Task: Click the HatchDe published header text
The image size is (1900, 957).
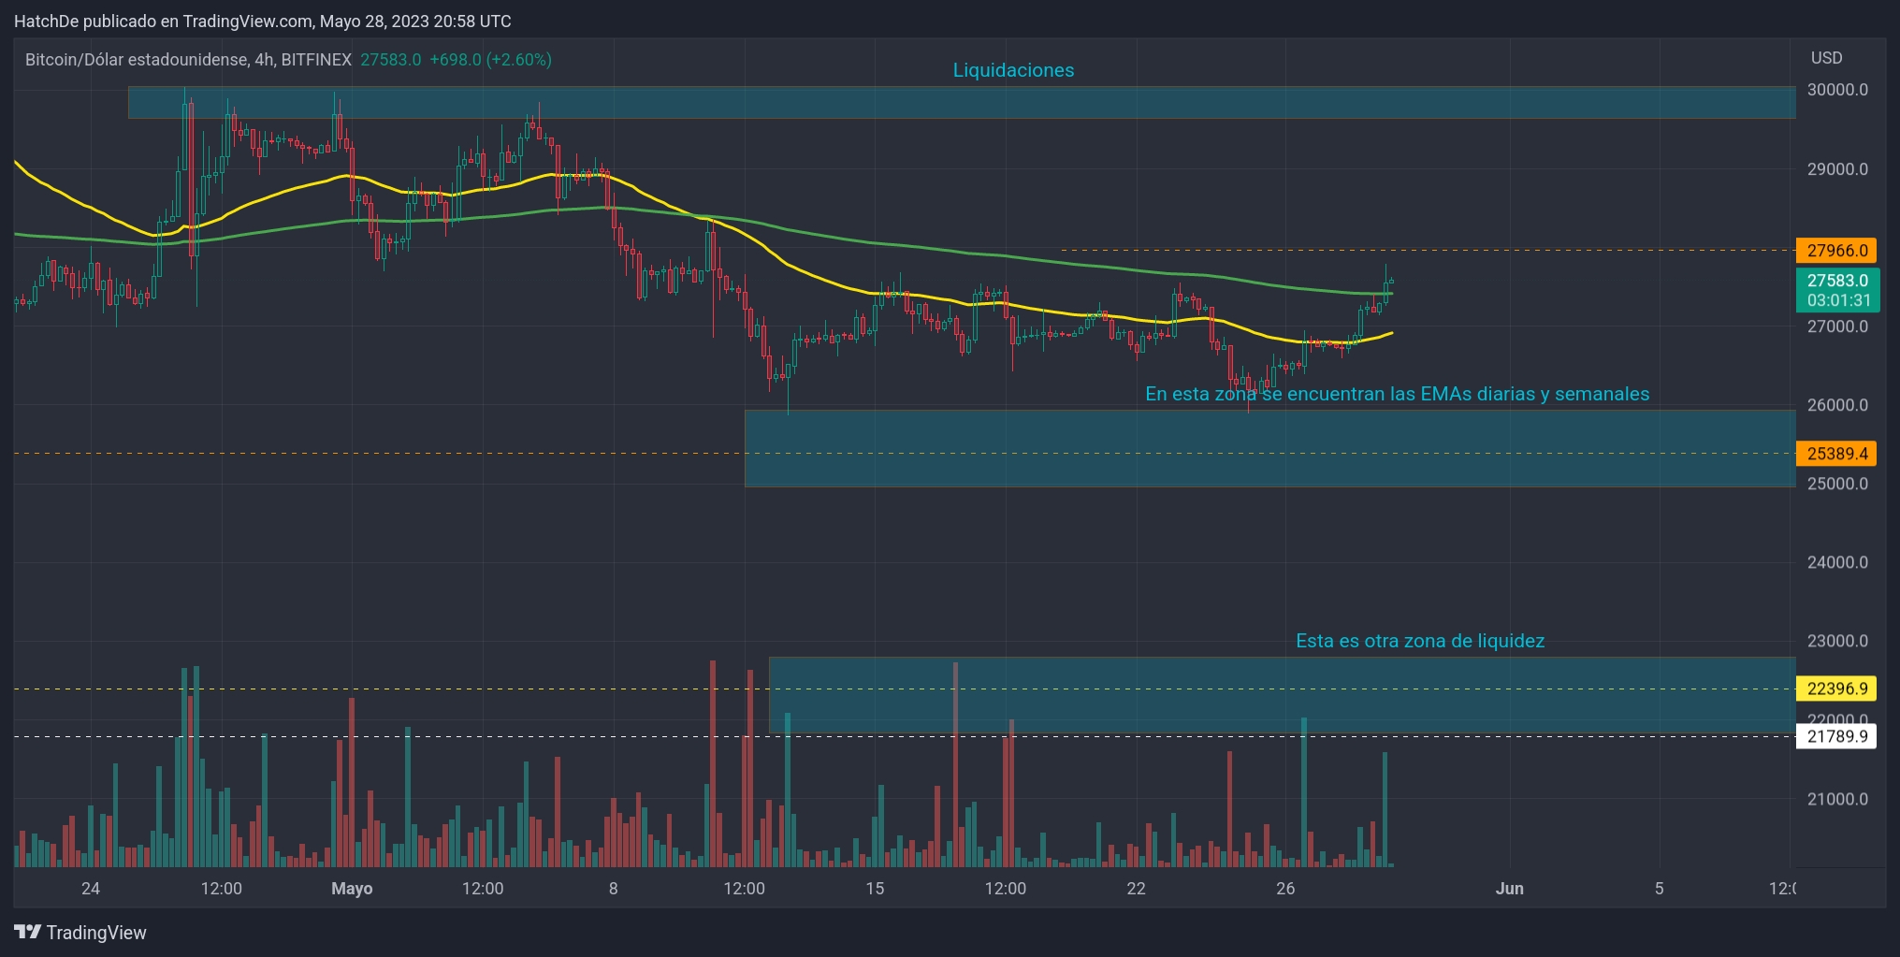Action: (x=262, y=21)
